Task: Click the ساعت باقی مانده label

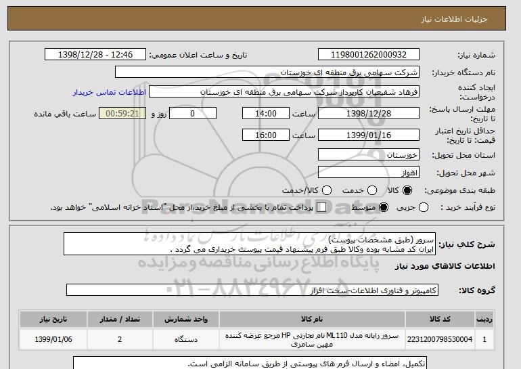Action: [65, 114]
